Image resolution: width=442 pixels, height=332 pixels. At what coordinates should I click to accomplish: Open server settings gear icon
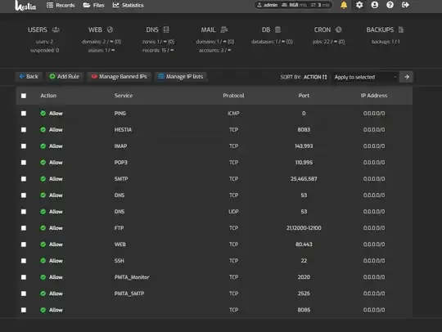pos(359,5)
